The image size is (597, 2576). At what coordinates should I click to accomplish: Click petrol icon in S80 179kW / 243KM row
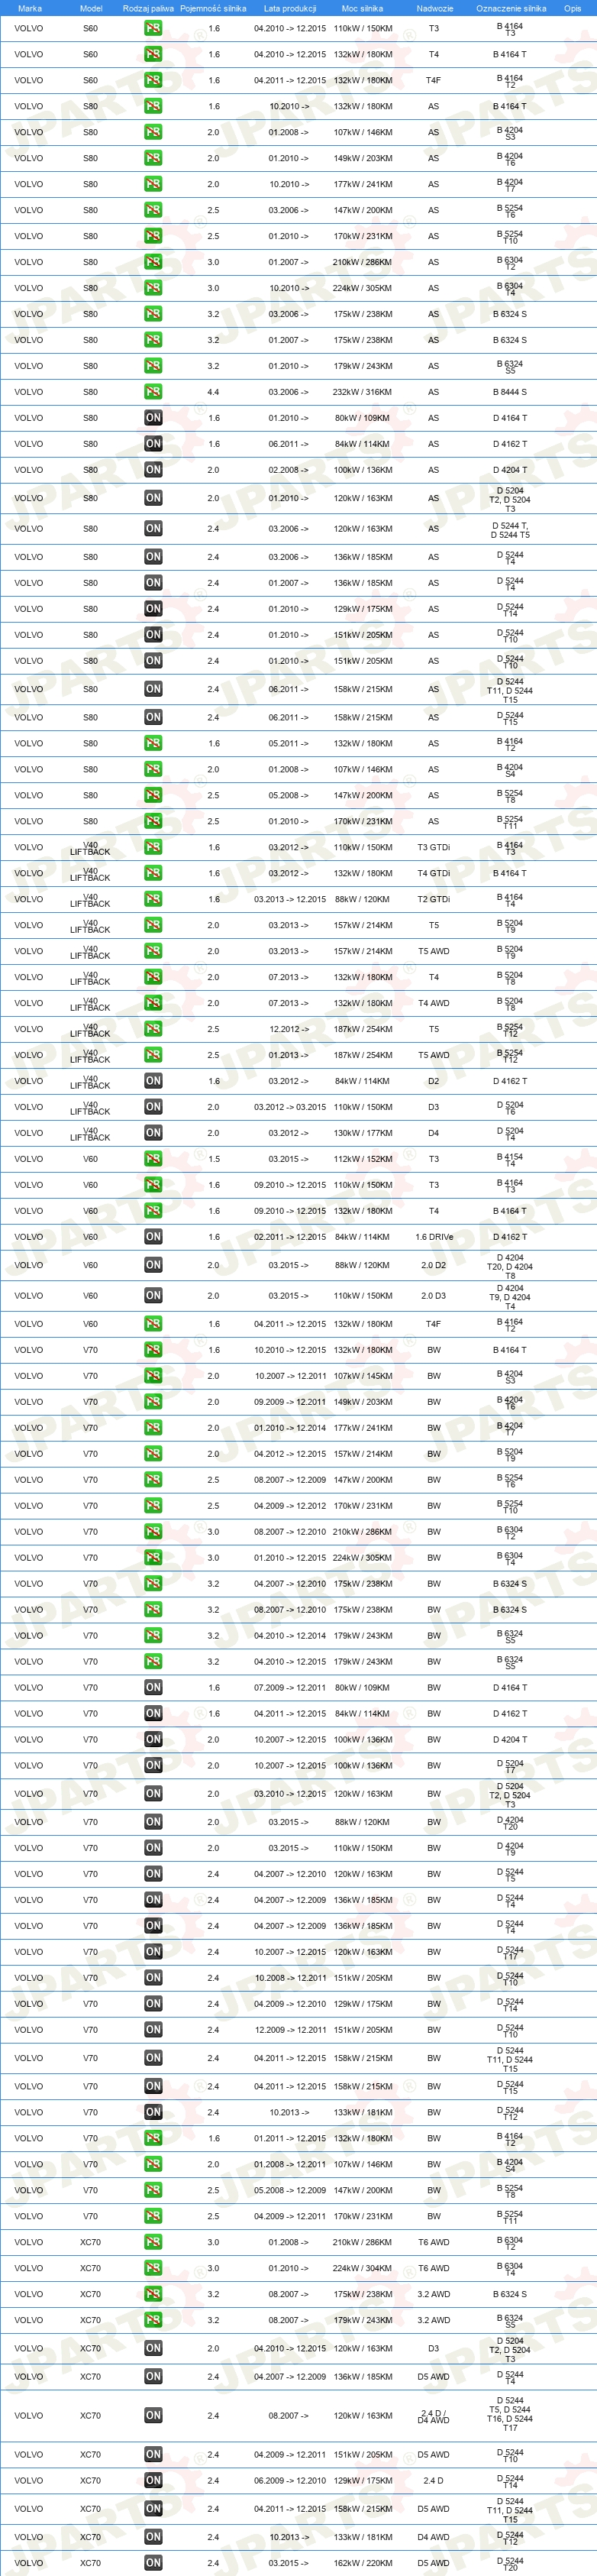(x=153, y=366)
